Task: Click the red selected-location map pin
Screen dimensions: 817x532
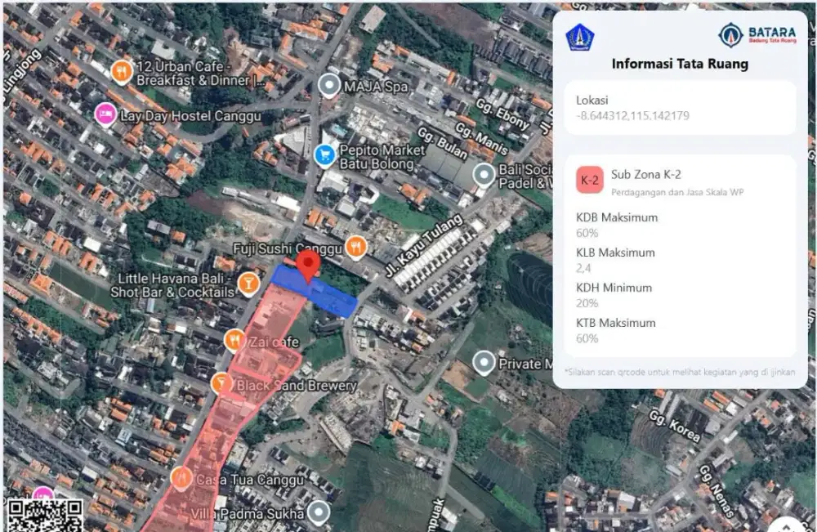Action: pyautogui.click(x=308, y=266)
